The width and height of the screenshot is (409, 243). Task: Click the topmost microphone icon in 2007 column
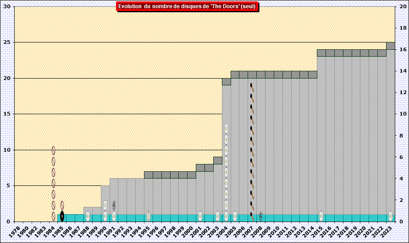point(252,87)
